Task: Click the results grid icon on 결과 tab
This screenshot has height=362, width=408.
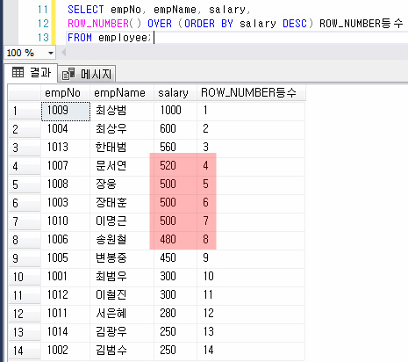Action: (18, 72)
